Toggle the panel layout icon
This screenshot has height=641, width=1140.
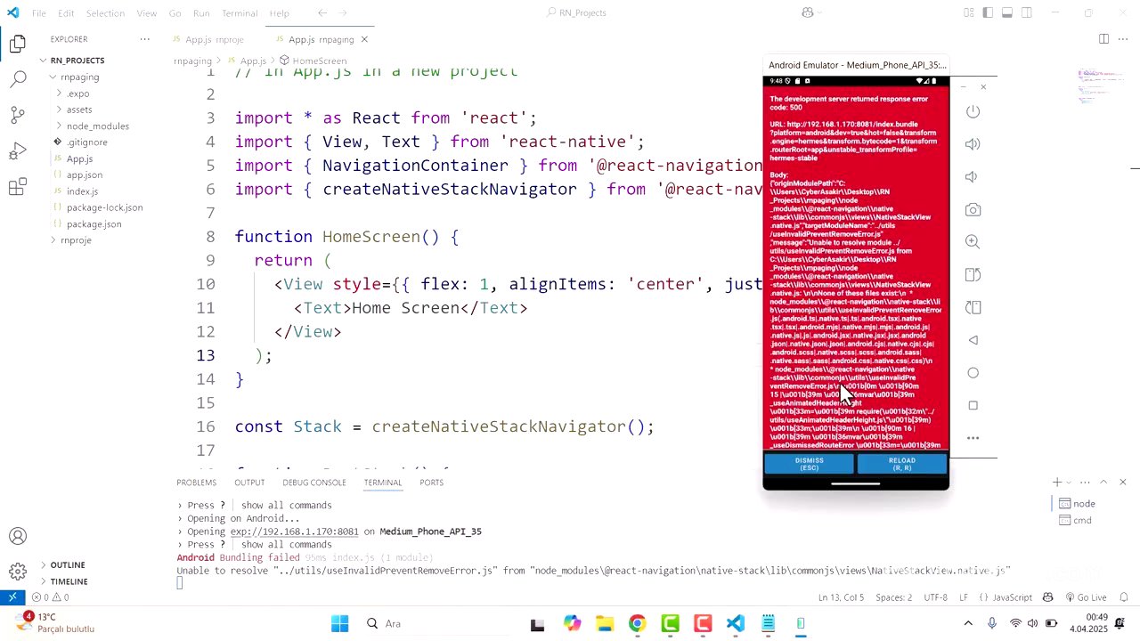[x=1007, y=12]
